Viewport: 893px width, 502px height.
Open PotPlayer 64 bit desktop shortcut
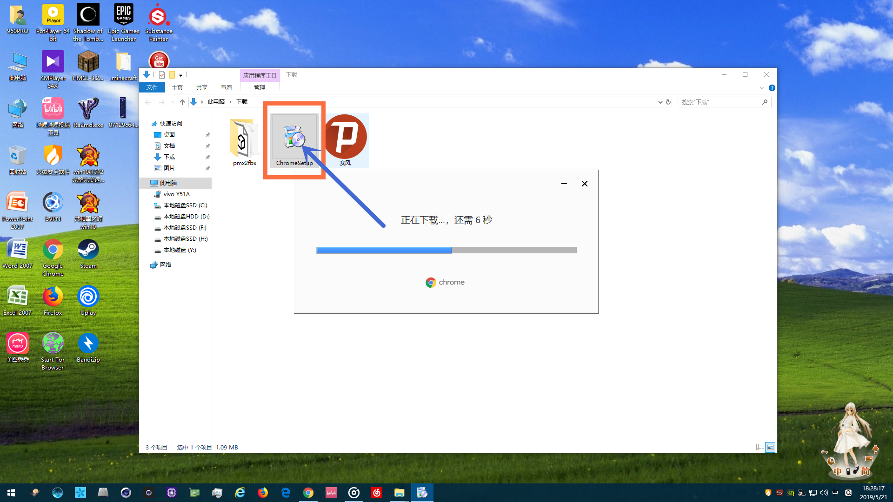point(53,22)
